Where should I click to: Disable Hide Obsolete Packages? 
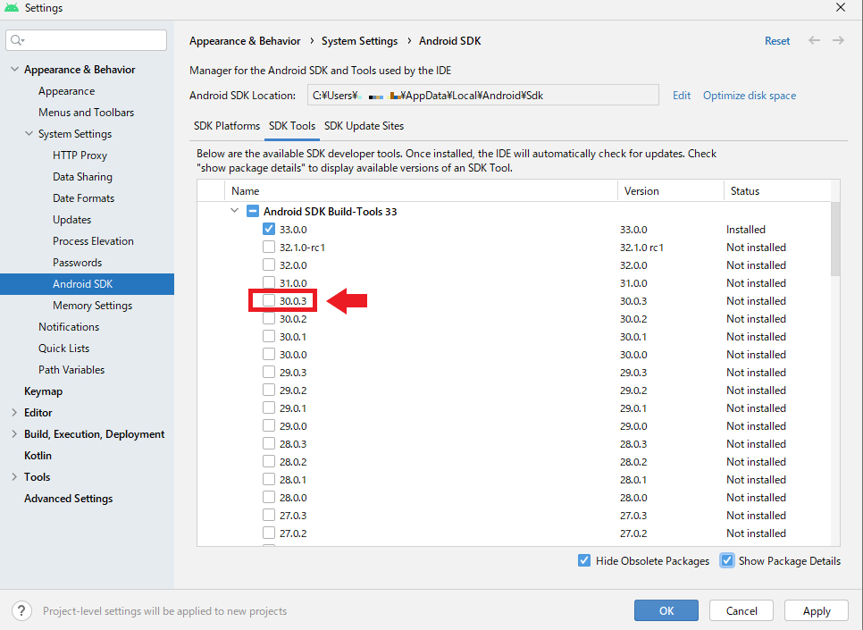click(584, 560)
